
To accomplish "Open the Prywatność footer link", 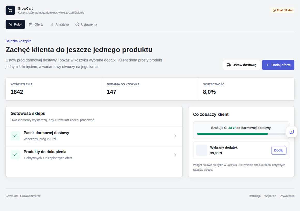I will [287, 196].
